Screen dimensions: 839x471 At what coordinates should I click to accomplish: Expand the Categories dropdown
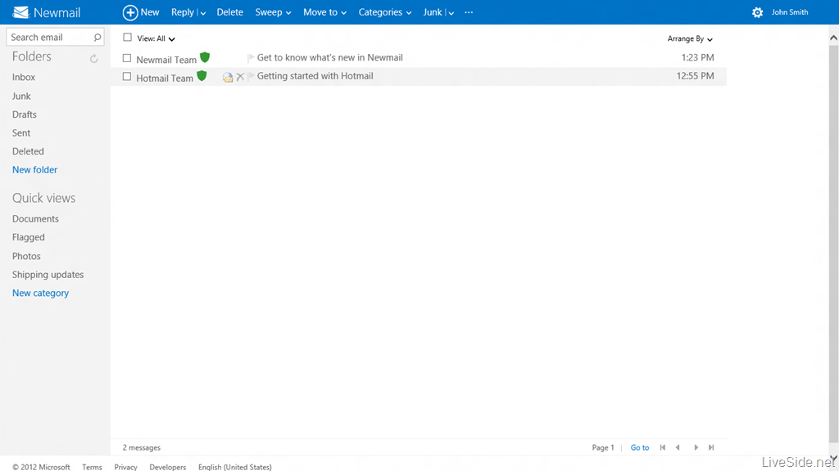tap(384, 12)
